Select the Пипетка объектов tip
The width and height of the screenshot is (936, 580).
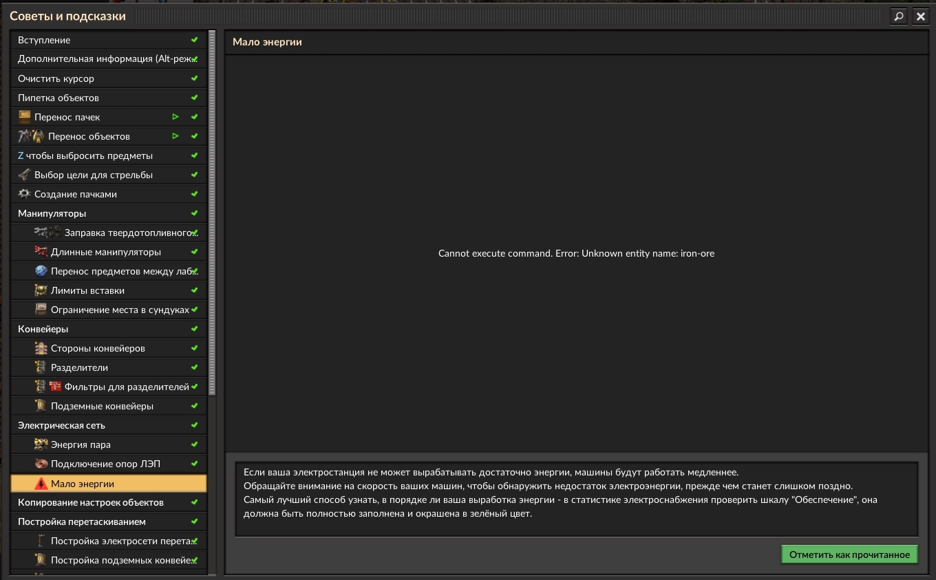(x=109, y=98)
